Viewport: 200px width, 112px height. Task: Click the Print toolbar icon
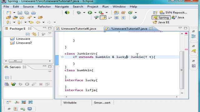pos(33,12)
